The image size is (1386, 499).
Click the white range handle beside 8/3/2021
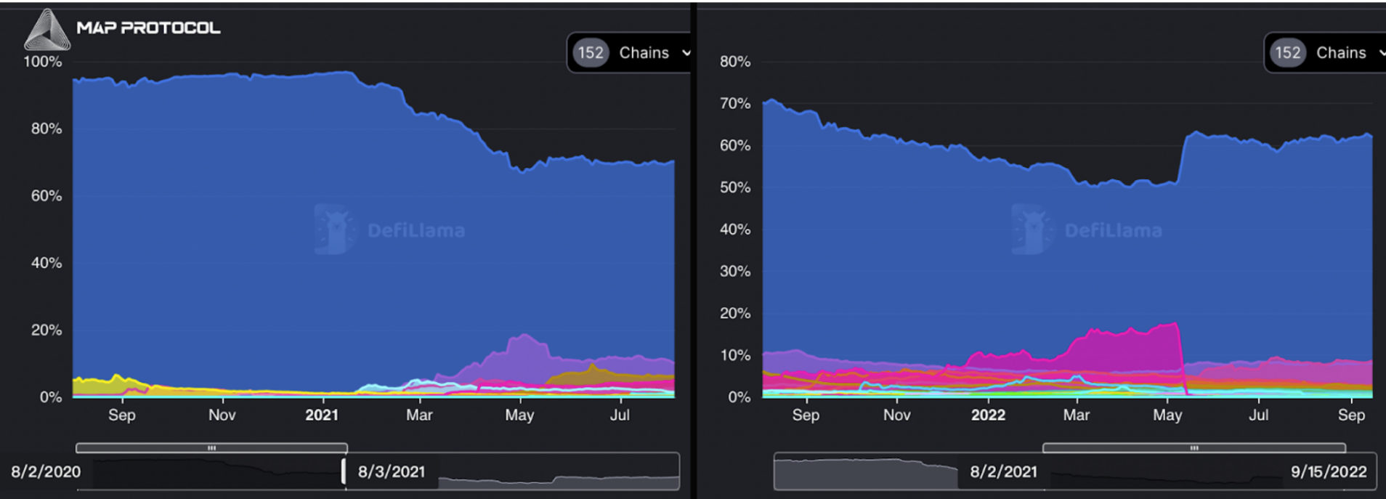(344, 471)
